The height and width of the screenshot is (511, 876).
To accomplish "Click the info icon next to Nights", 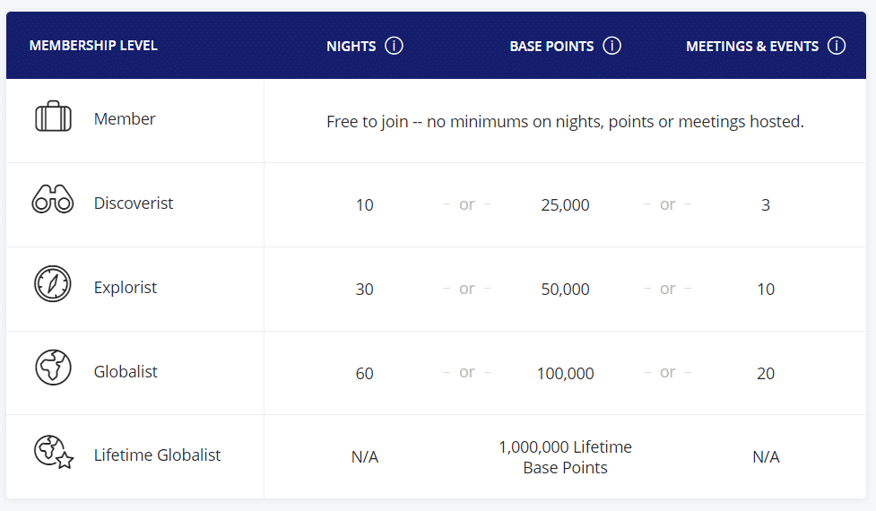I will tap(394, 46).
